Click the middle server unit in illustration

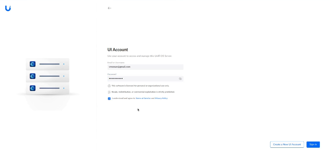tap(48, 76)
